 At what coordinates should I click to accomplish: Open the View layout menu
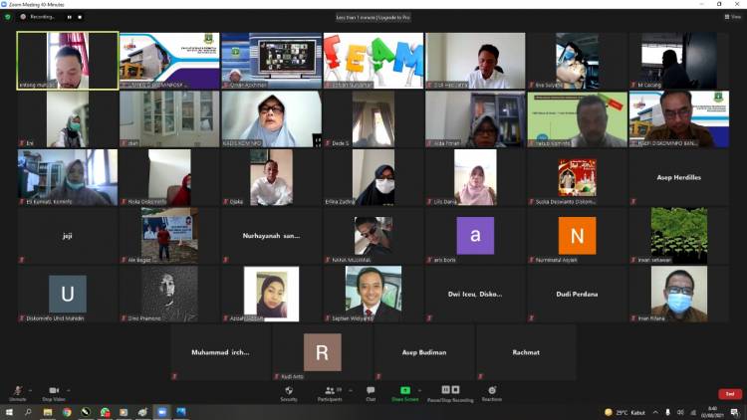click(733, 17)
